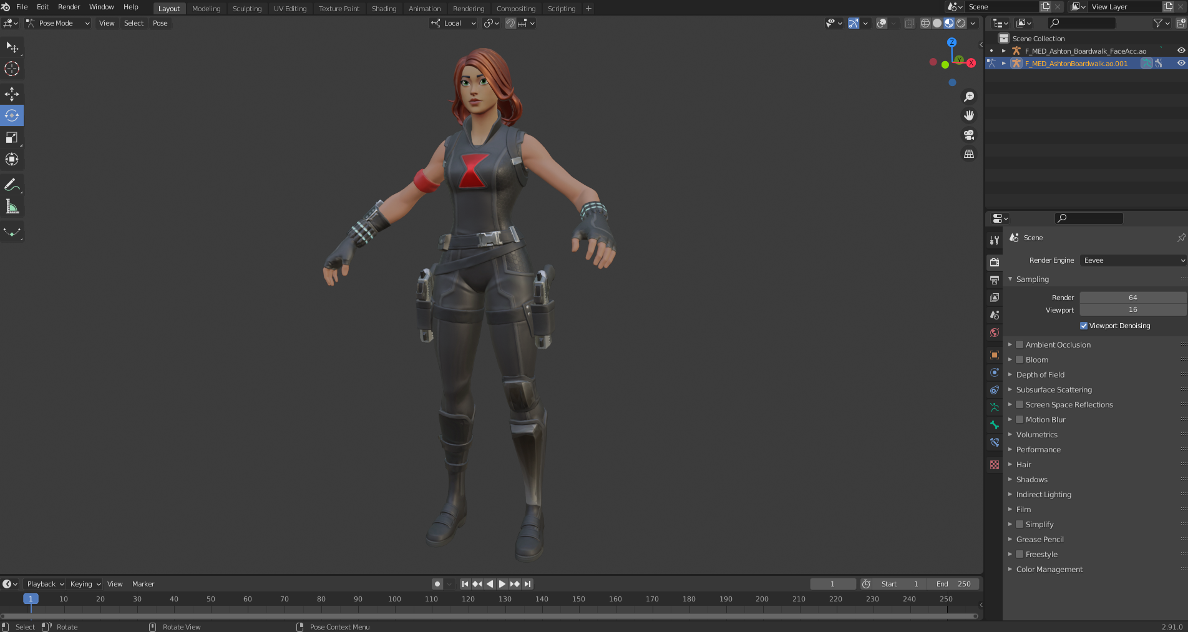
Task: Enable Freestyle checkbox
Action: [1020, 554]
